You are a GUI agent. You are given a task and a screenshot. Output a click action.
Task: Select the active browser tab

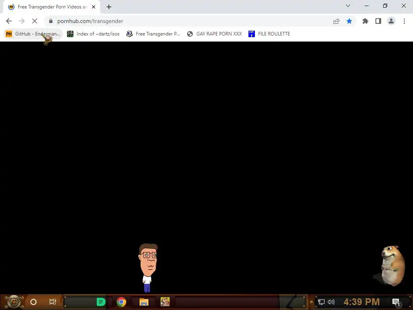52,7
